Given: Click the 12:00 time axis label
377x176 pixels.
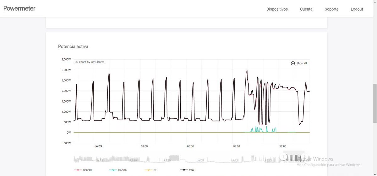Looking at the screenshot, I should (283, 146).
